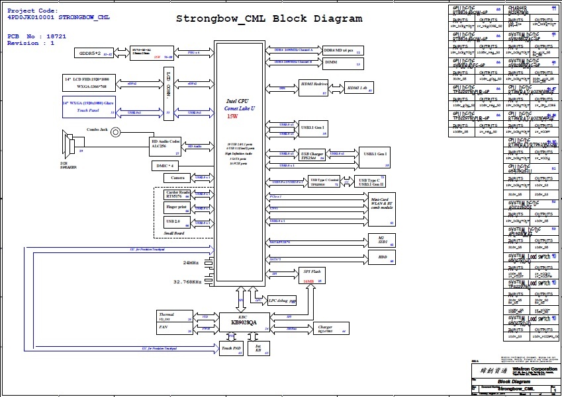
Task: Select the 14" LCD FHD panel block
Action: [89, 83]
